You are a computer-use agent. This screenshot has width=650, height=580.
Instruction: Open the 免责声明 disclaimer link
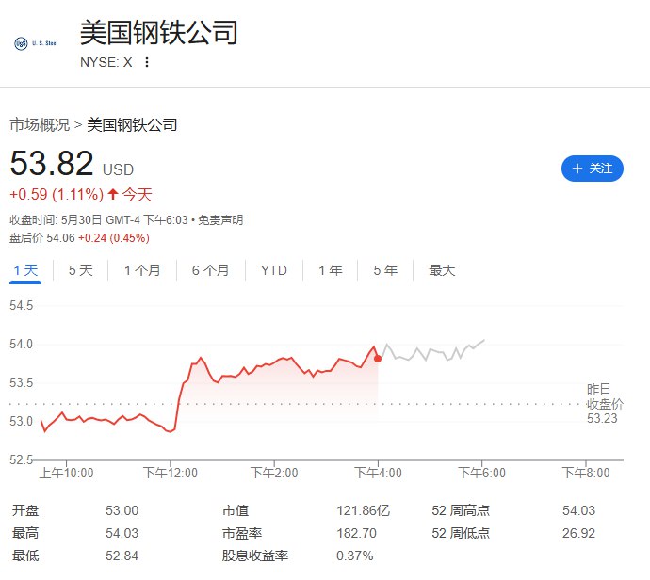tap(220, 220)
